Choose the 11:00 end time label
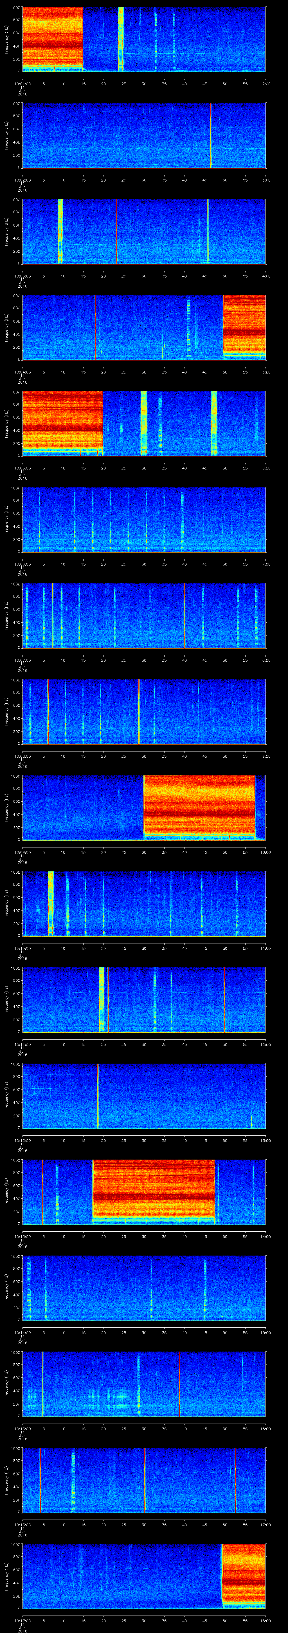The height and width of the screenshot is (1633, 288). pyautogui.click(x=265, y=948)
